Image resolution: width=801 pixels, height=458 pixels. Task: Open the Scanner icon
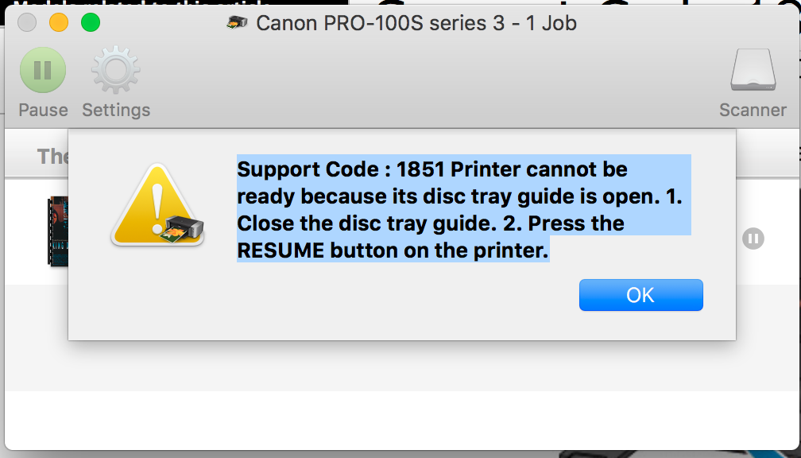tap(753, 71)
